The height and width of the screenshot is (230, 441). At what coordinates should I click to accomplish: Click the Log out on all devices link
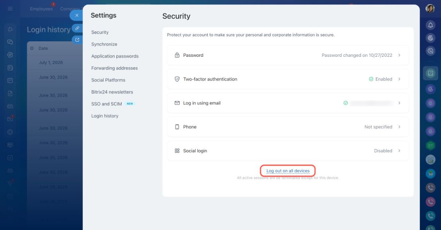point(288,171)
